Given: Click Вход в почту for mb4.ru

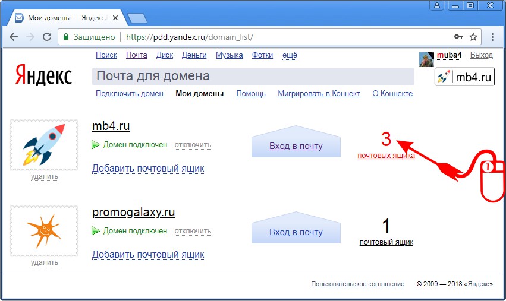Looking at the screenshot, I should coord(296,146).
